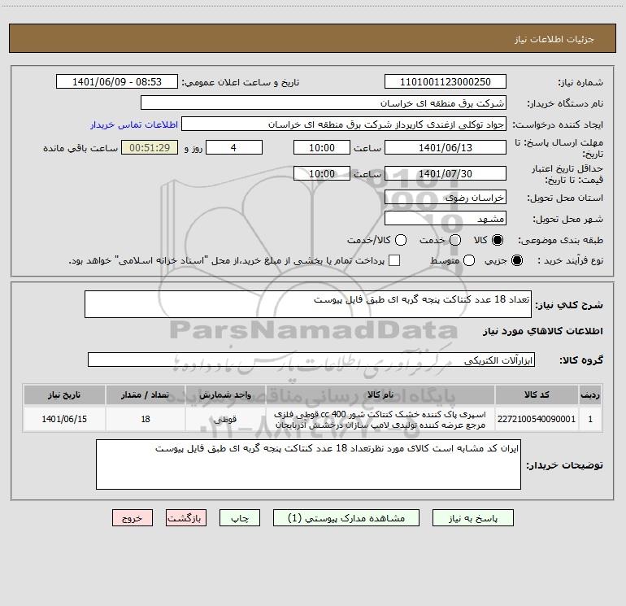626x606 pixels.
Task: Click the واحد شمارش column header
Action: click(x=225, y=395)
